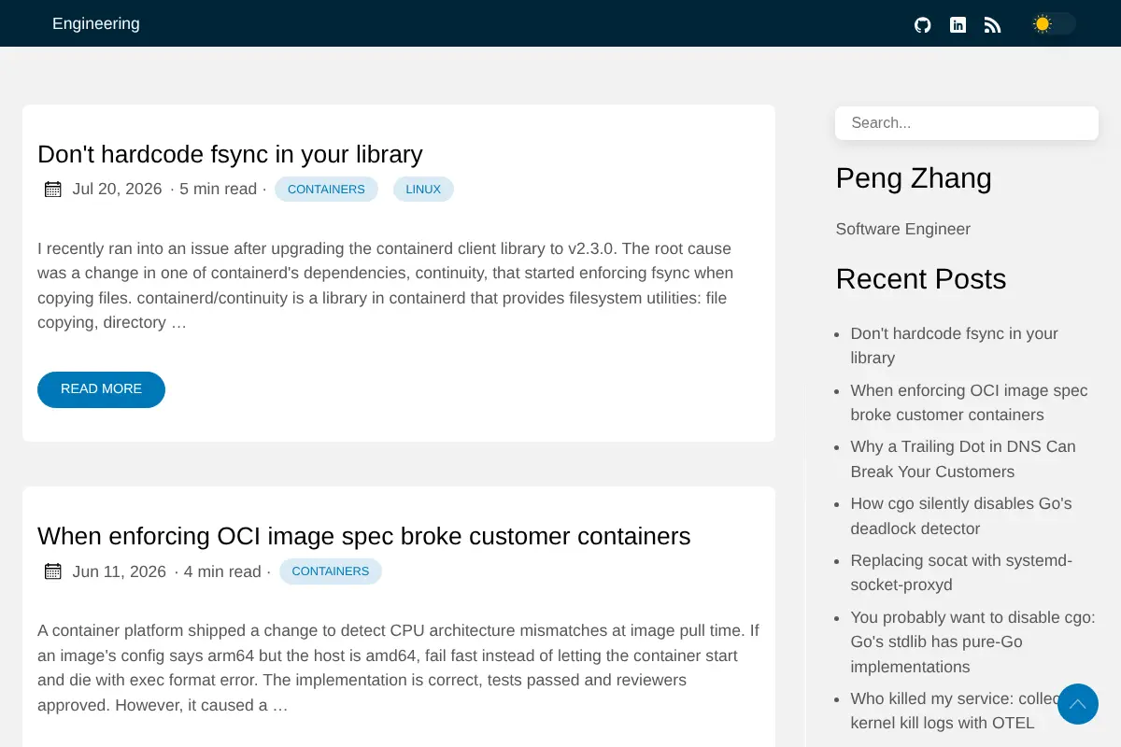Screen dimensions: 1121x747
Task: Toggle the dark mode sun switch
Action: click(x=1054, y=24)
